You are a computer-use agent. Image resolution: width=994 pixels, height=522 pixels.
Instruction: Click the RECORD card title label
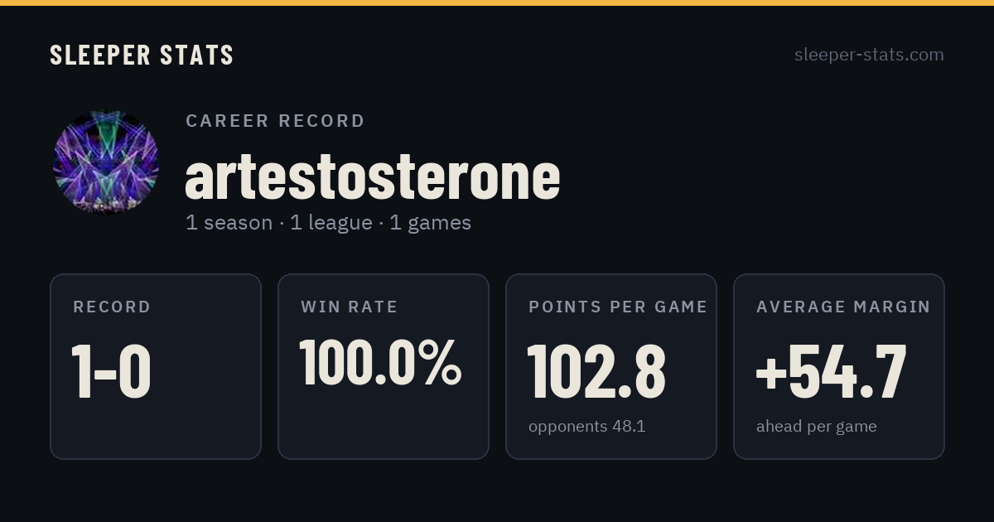[x=112, y=307]
